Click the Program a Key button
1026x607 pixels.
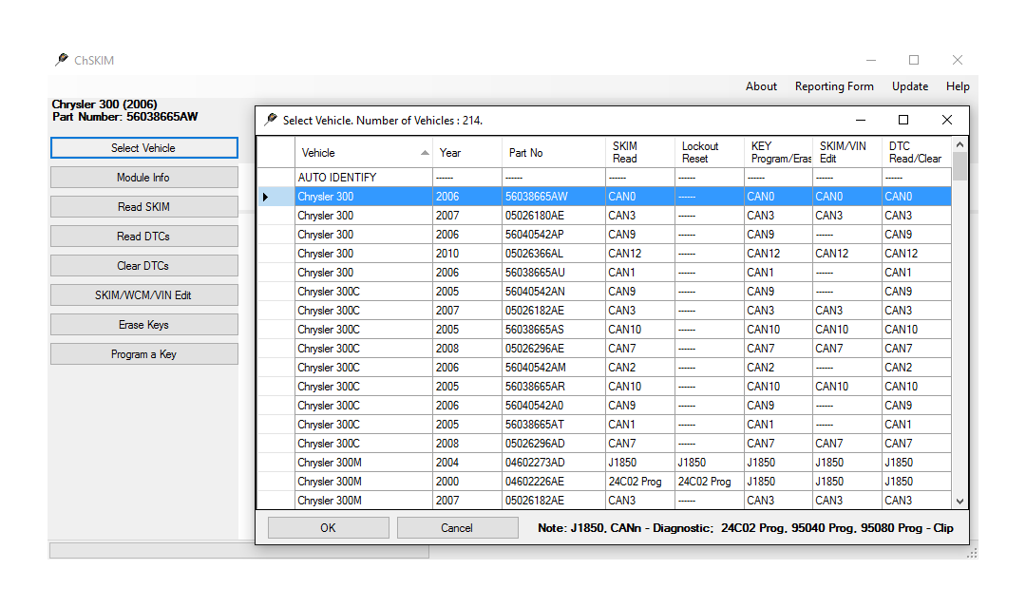tap(144, 354)
